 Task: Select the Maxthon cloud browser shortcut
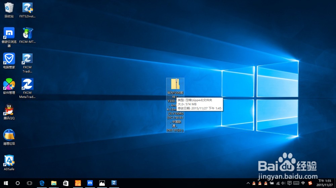(x=9, y=37)
